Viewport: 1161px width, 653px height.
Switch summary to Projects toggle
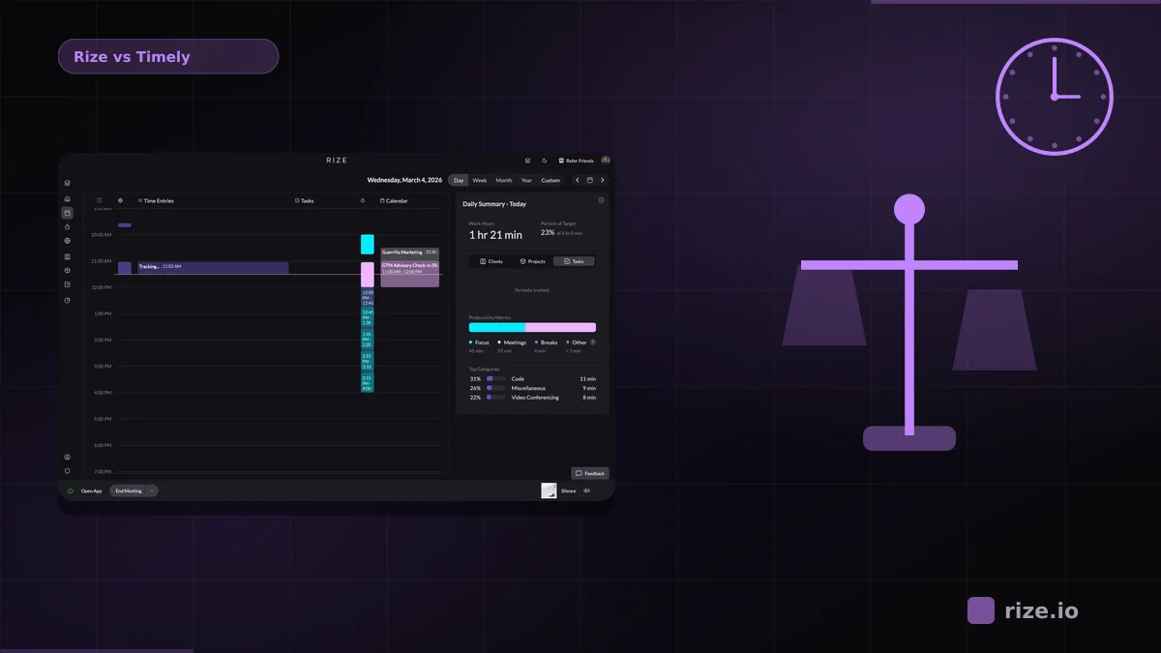pos(533,261)
